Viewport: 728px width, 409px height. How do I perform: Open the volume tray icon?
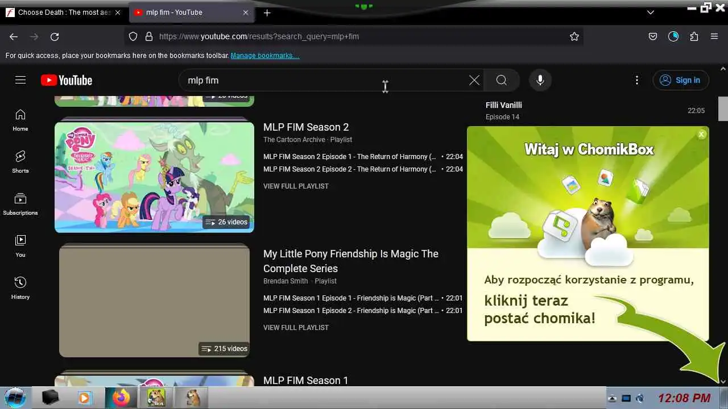(640, 398)
